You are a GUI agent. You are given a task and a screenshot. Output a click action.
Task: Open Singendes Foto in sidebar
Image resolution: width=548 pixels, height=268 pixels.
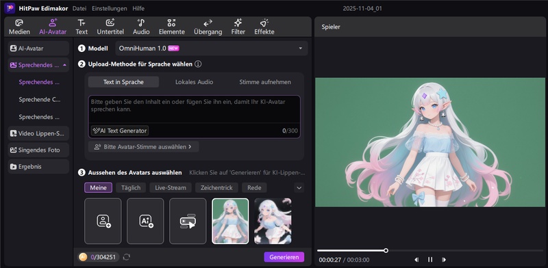click(38, 150)
